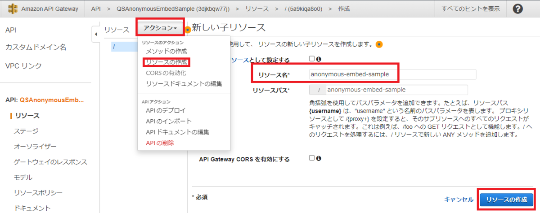Screen dimensions: 540x213
Task: Select メソッドの作成 from the menu
Action: point(166,51)
